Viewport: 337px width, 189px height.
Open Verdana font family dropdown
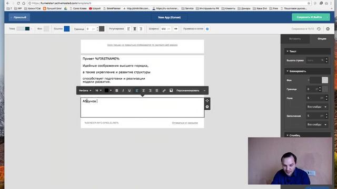(x=85, y=90)
